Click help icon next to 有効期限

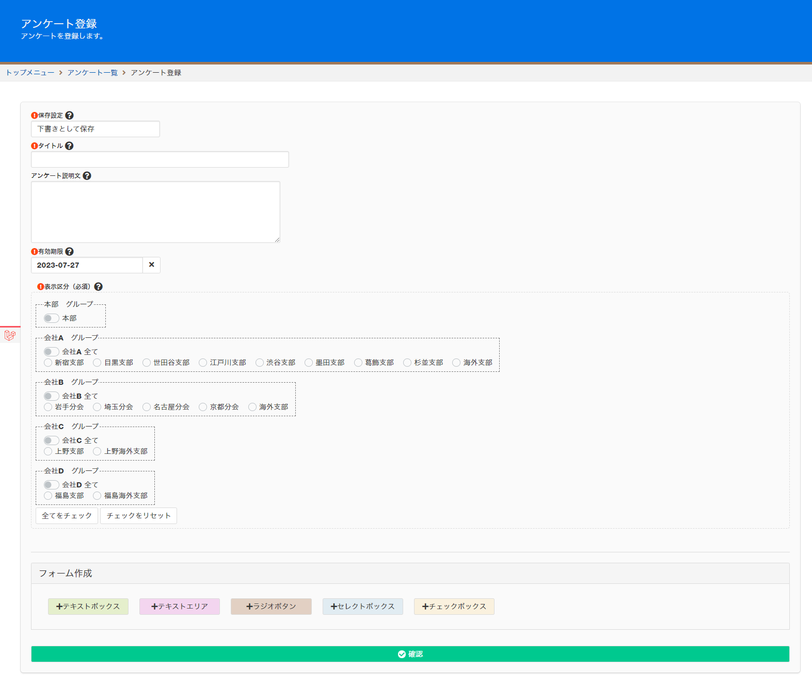(x=69, y=252)
